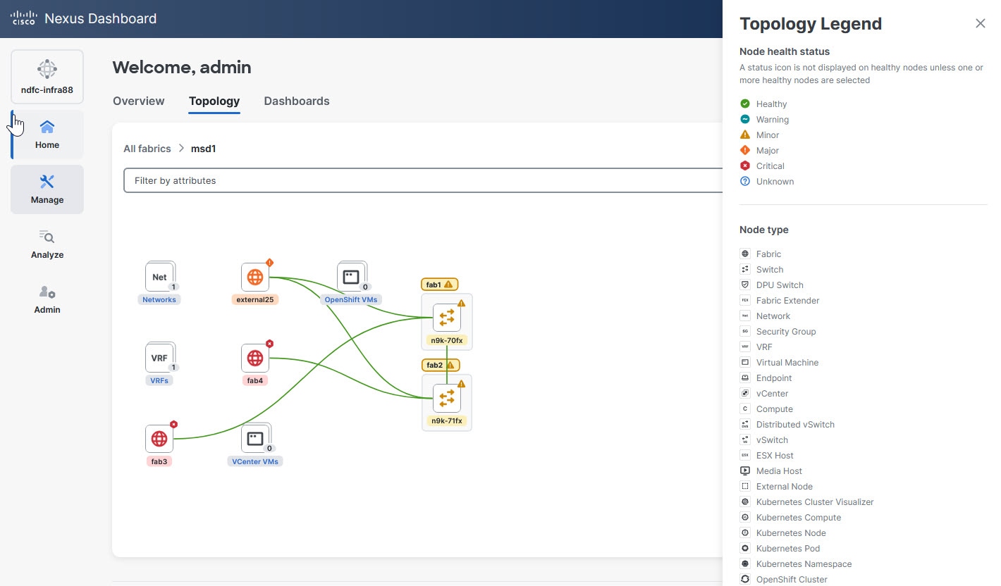Click the Endpoint legend text
The image size is (1001, 586).
coord(774,378)
